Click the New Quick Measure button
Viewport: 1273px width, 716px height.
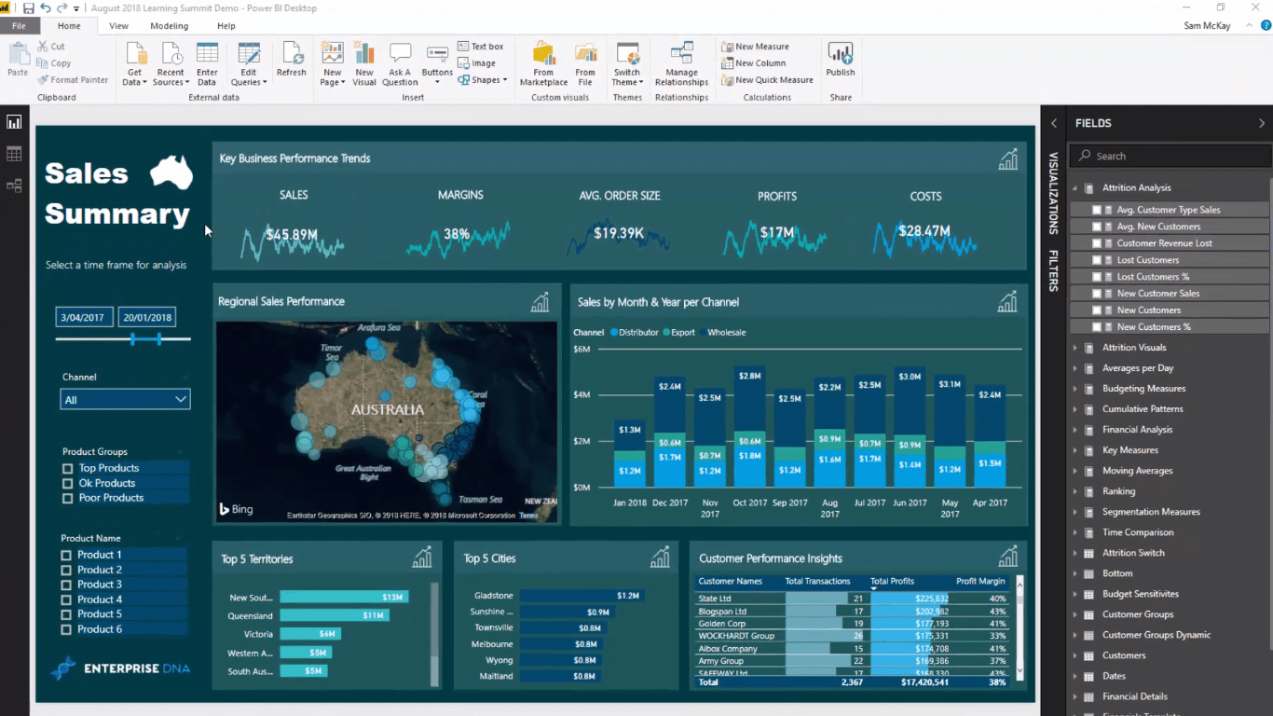point(767,80)
